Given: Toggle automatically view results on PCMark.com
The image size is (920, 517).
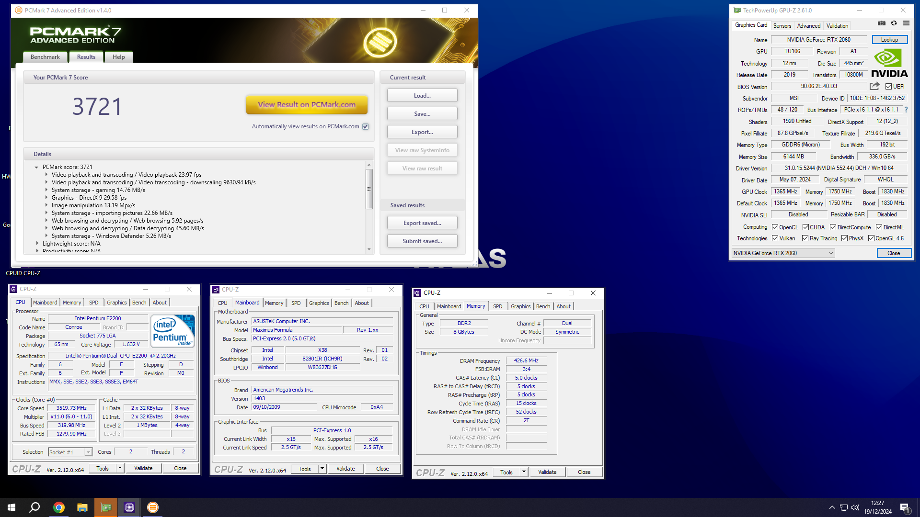Looking at the screenshot, I should pyautogui.click(x=366, y=126).
